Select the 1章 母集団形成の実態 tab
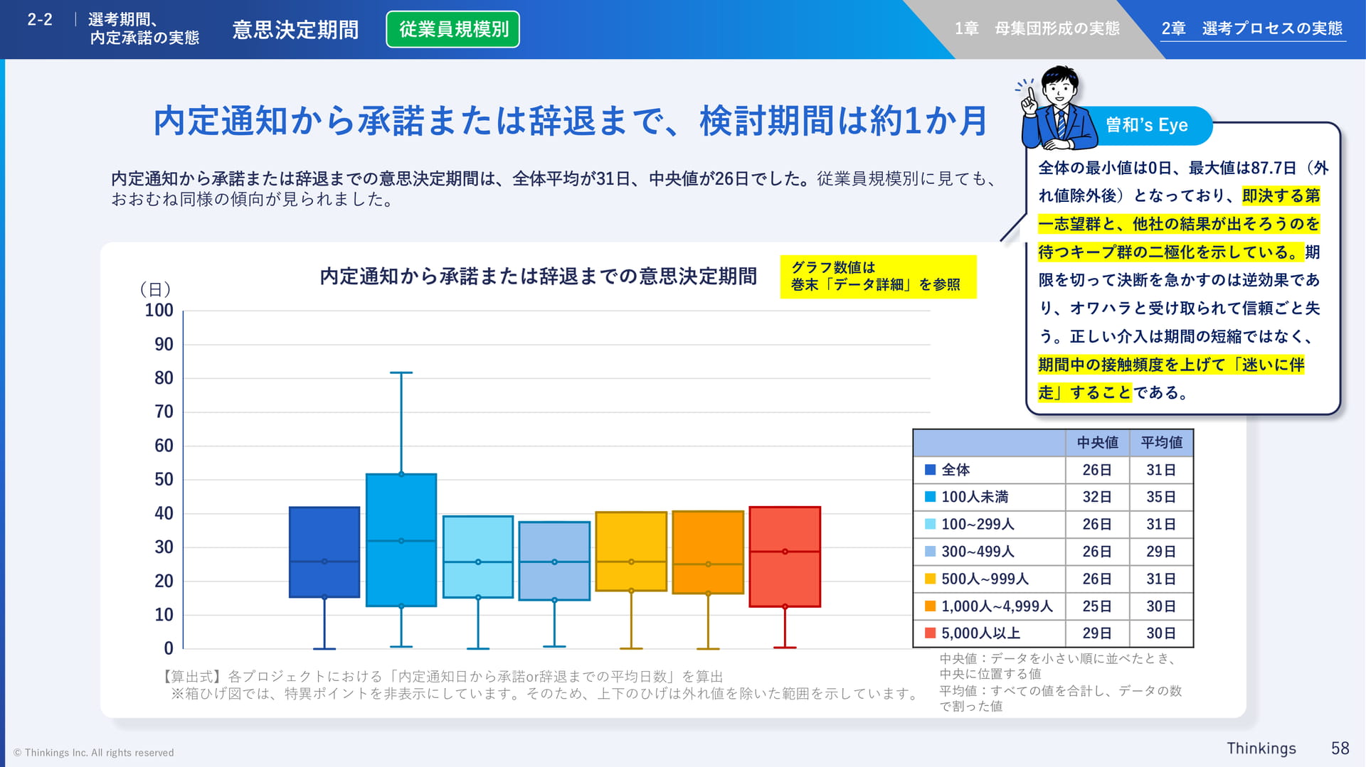 pyautogui.click(x=1037, y=28)
